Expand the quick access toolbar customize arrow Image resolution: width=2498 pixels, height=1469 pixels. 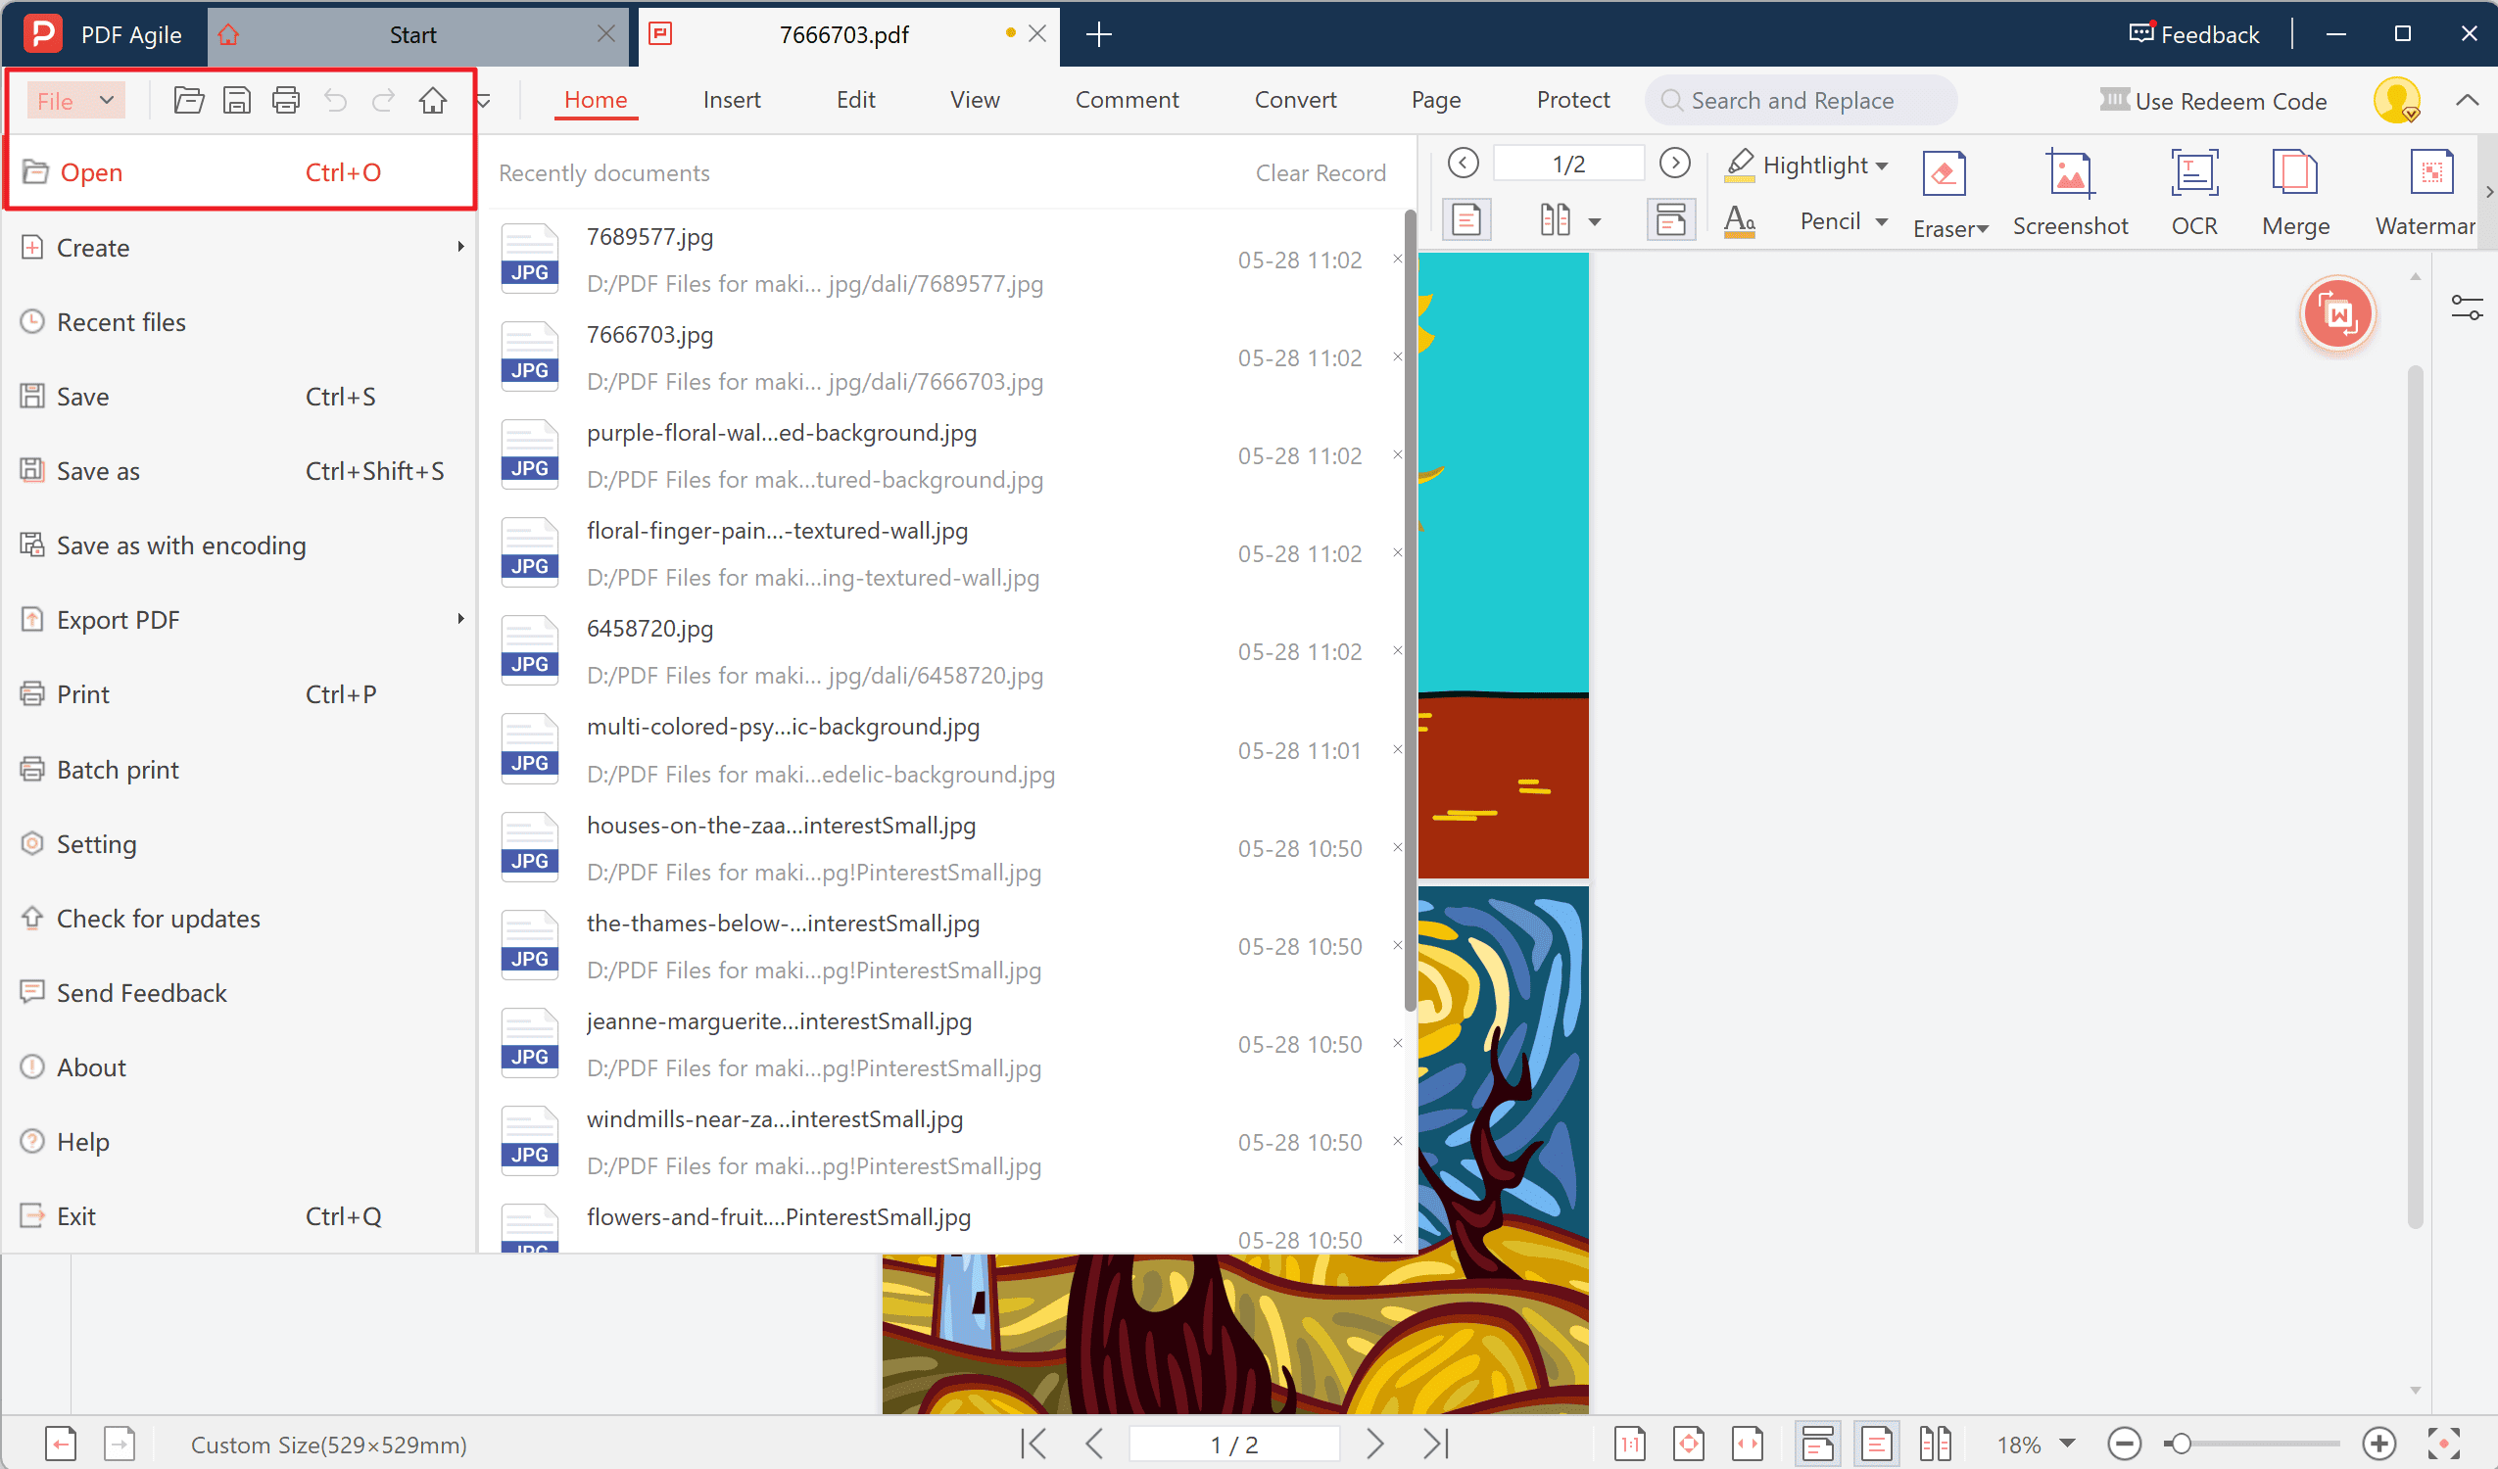pyautogui.click(x=484, y=100)
